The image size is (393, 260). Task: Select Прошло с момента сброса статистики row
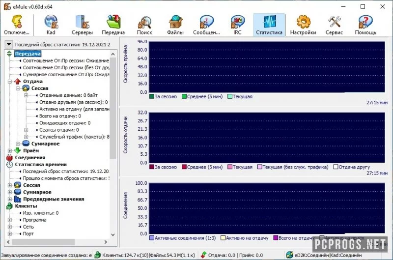point(66,178)
